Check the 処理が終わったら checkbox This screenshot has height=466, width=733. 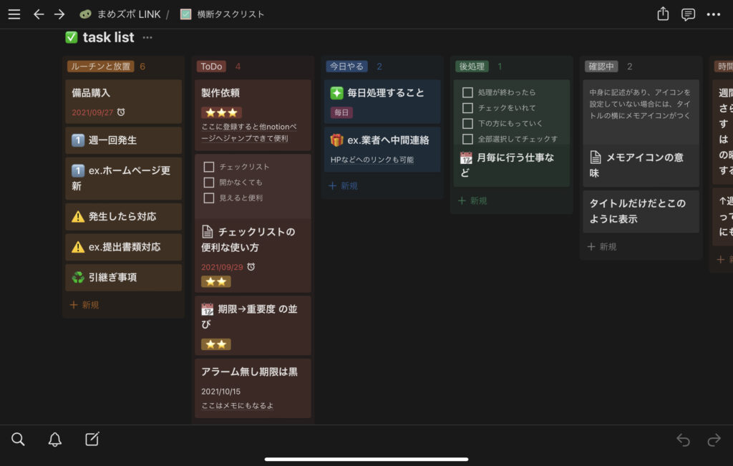pyautogui.click(x=467, y=92)
